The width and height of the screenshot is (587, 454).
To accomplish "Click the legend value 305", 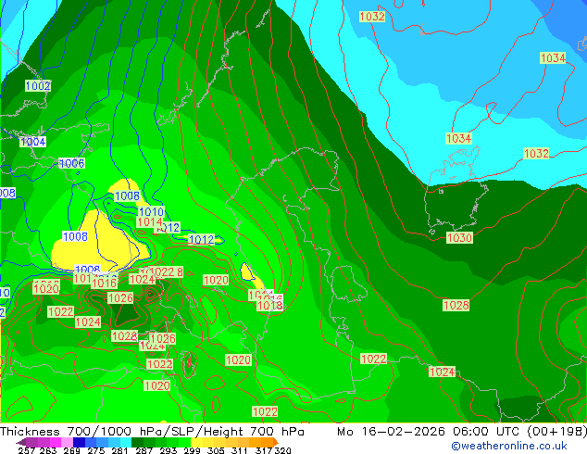I will pos(216,450).
